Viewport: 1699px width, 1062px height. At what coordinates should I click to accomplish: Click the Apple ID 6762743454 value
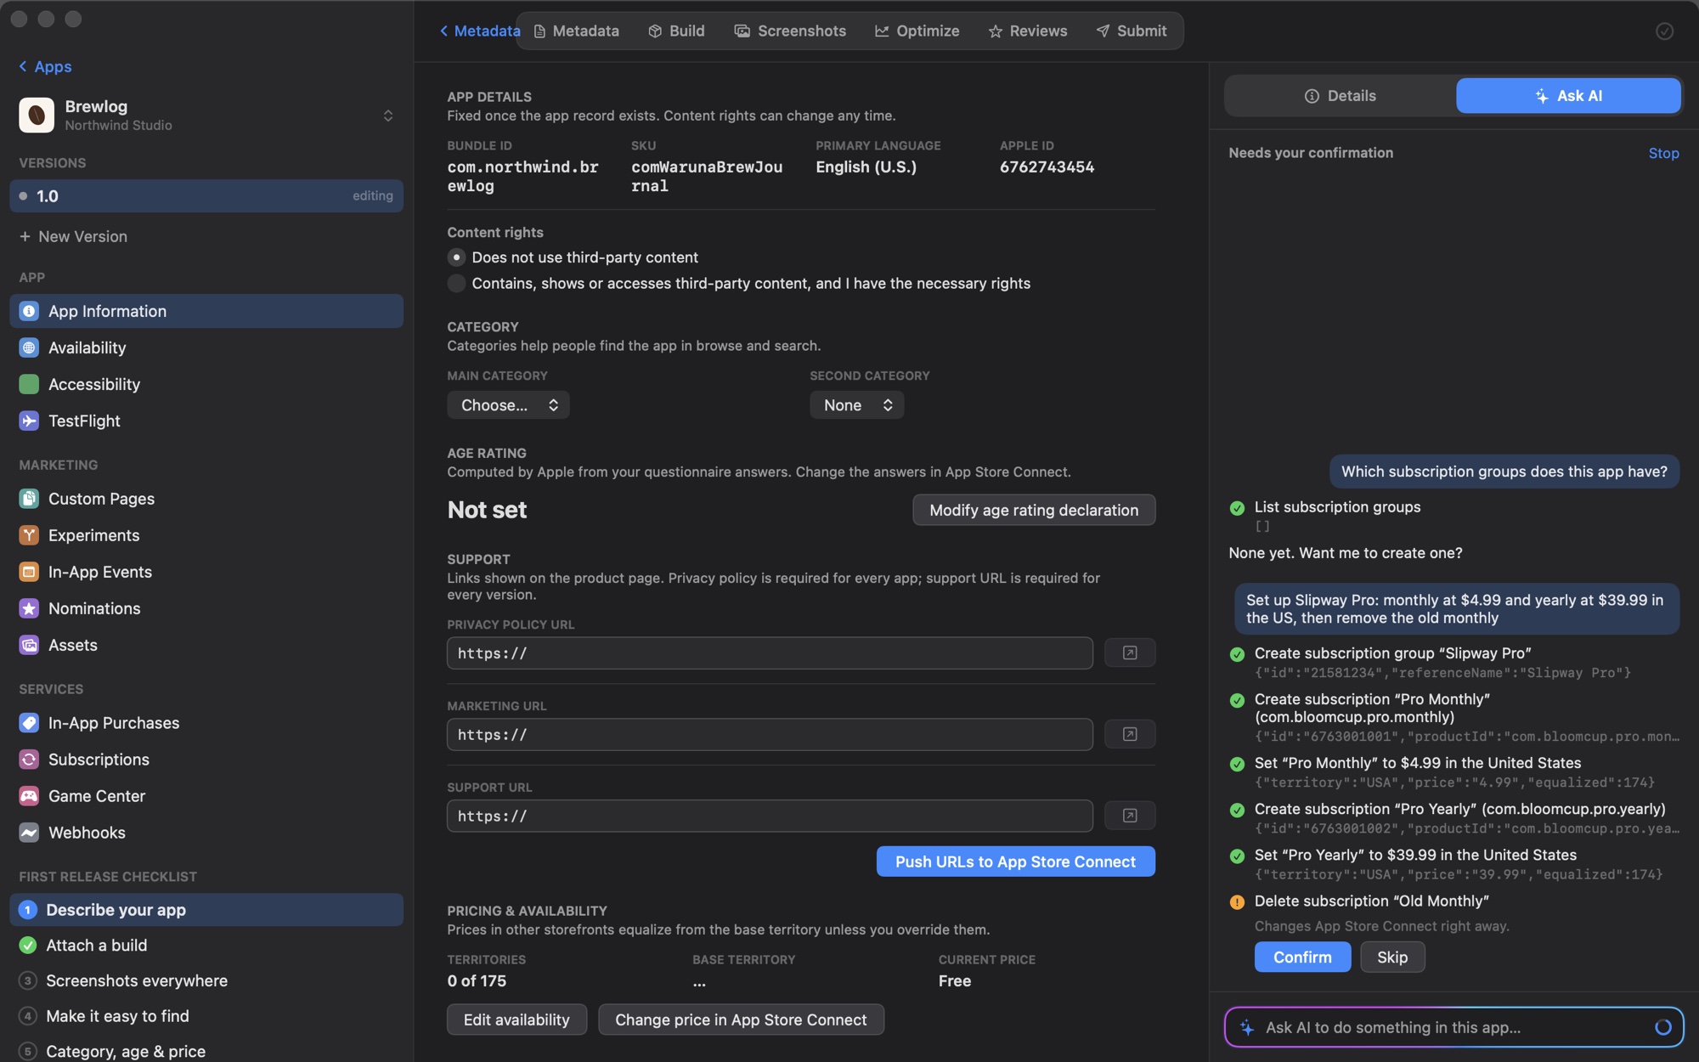[1047, 167]
